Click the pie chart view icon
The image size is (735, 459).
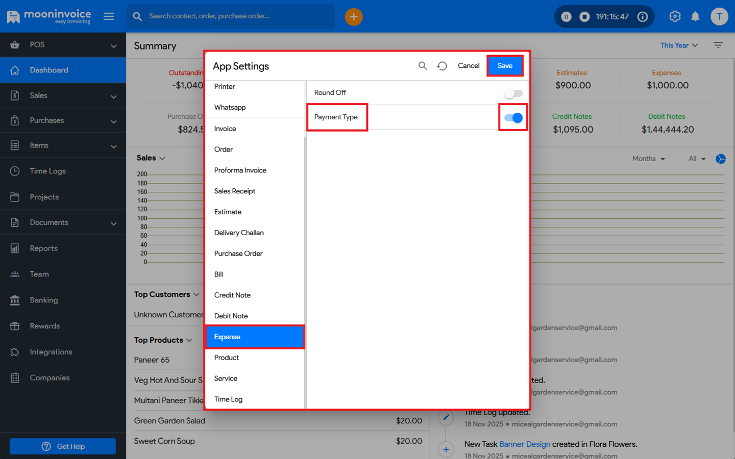[720, 159]
